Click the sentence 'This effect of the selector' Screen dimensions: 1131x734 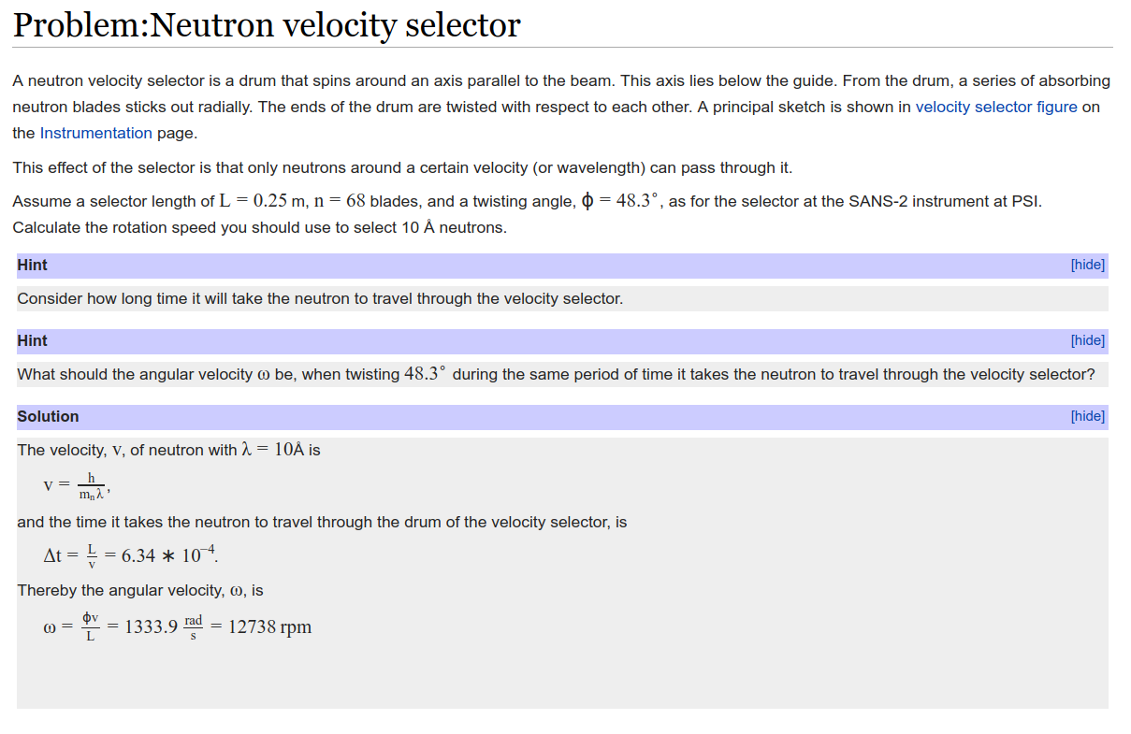[402, 168]
